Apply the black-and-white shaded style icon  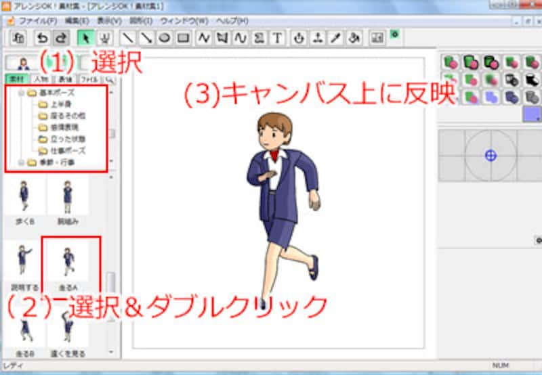click(x=512, y=80)
